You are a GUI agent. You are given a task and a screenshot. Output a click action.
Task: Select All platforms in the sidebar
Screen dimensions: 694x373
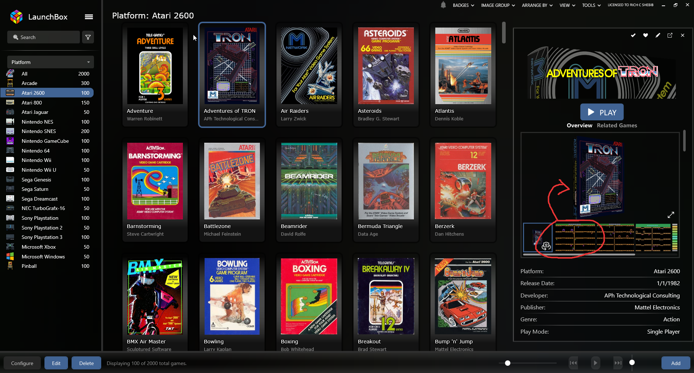click(47, 74)
